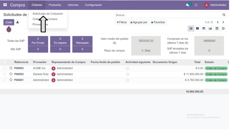230x130 pixels.
Task: Click the Retrasado all-SdP tile
Action: point(82,41)
